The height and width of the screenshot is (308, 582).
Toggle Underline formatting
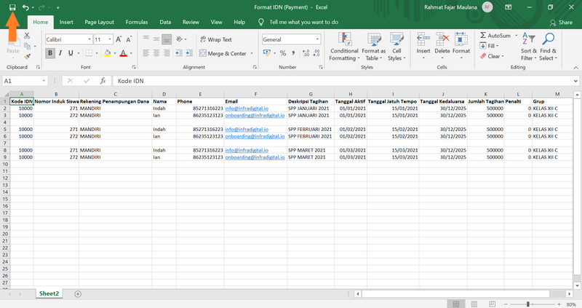(x=71, y=53)
